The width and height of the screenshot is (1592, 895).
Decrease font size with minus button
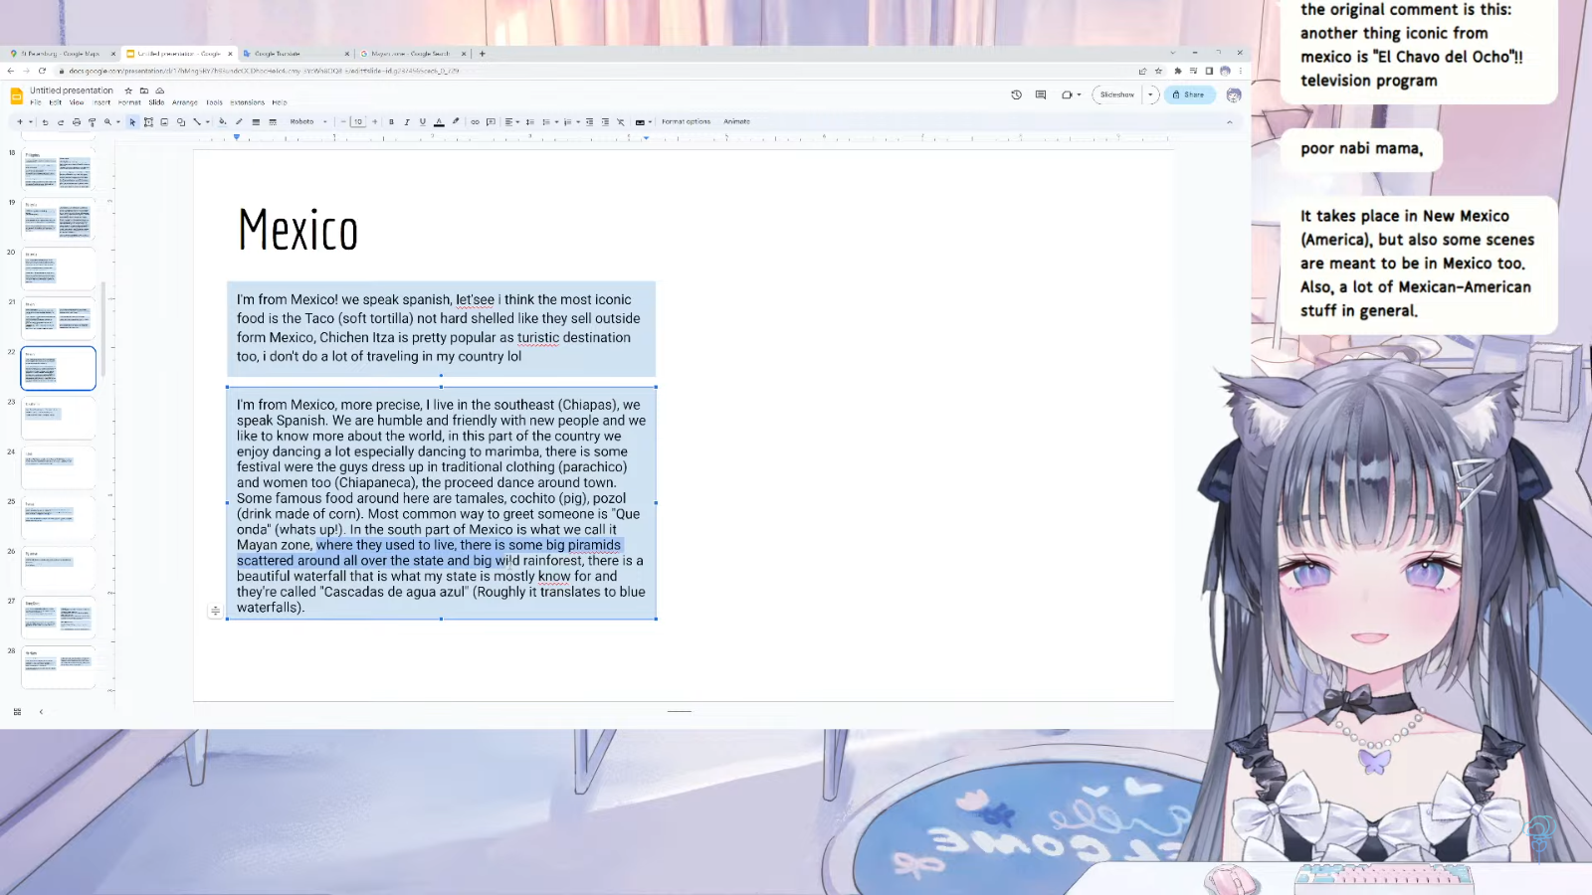point(343,121)
